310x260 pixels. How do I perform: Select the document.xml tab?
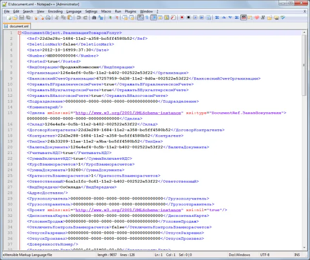17,26
